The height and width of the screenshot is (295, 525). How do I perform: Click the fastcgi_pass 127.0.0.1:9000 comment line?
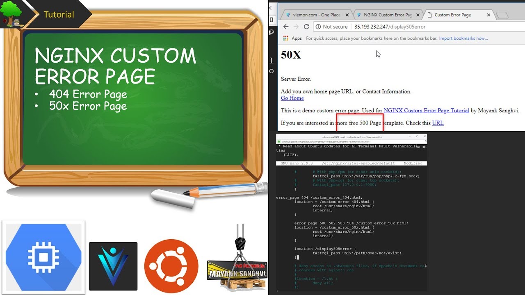(x=345, y=185)
